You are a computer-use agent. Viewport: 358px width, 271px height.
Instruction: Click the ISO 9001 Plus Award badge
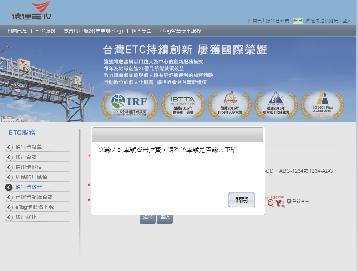pyautogui.click(x=322, y=105)
